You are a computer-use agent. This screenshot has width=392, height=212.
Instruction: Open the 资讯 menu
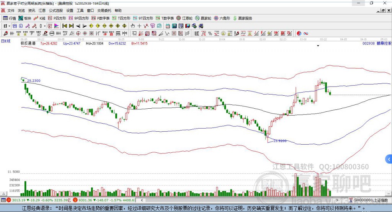(x=31, y=10)
